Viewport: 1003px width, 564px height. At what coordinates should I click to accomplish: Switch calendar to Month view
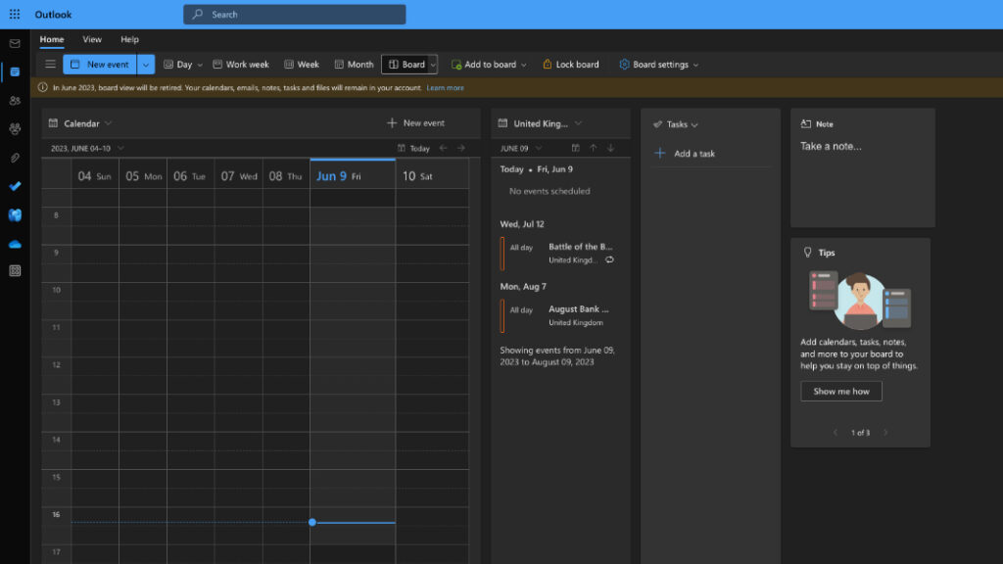(353, 64)
